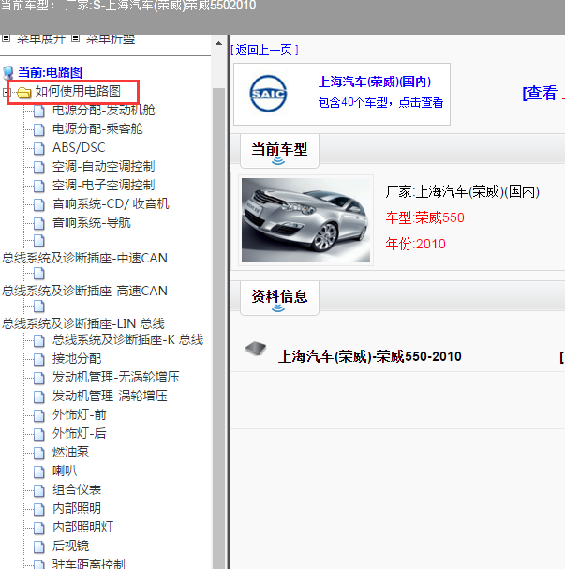
Task: Select 接地分配 in the tree
Action: pyautogui.click(x=77, y=358)
